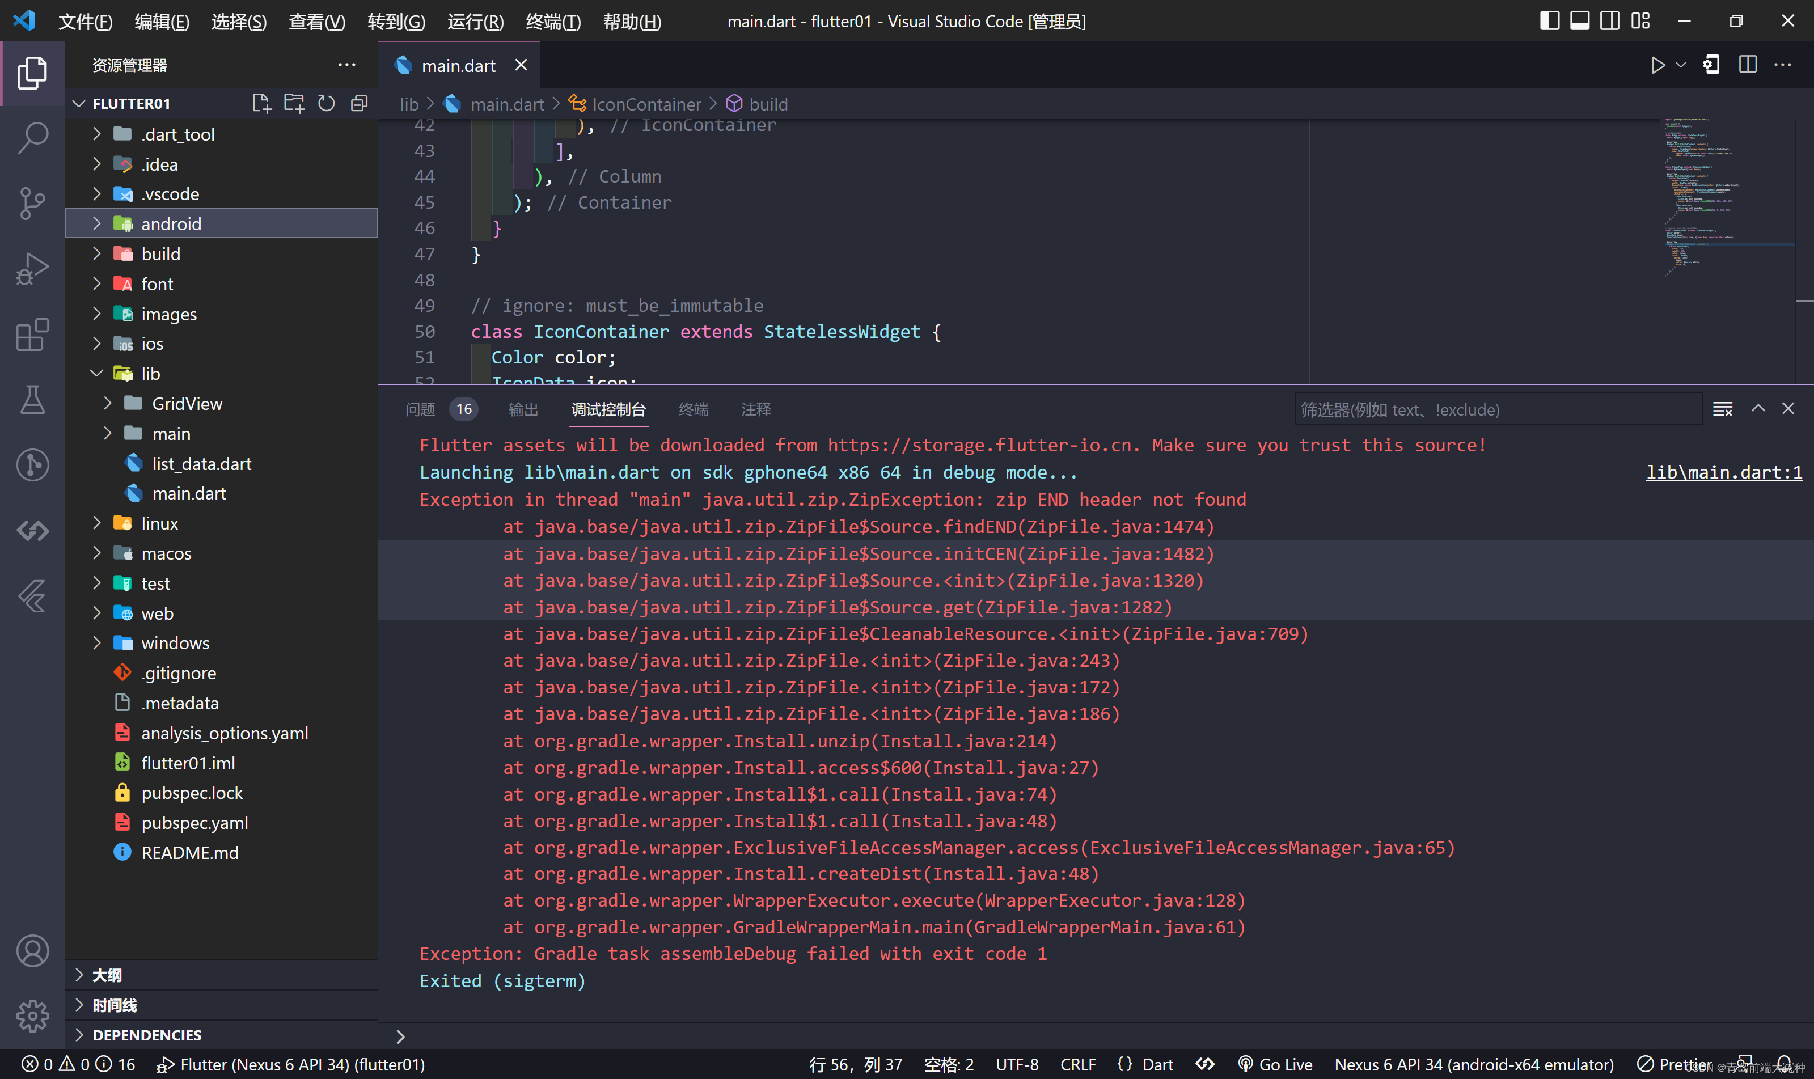This screenshot has height=1079, width=1814.
Task: Click split editor right icon
Action: pyautogui.click(x=1747, y=65)
